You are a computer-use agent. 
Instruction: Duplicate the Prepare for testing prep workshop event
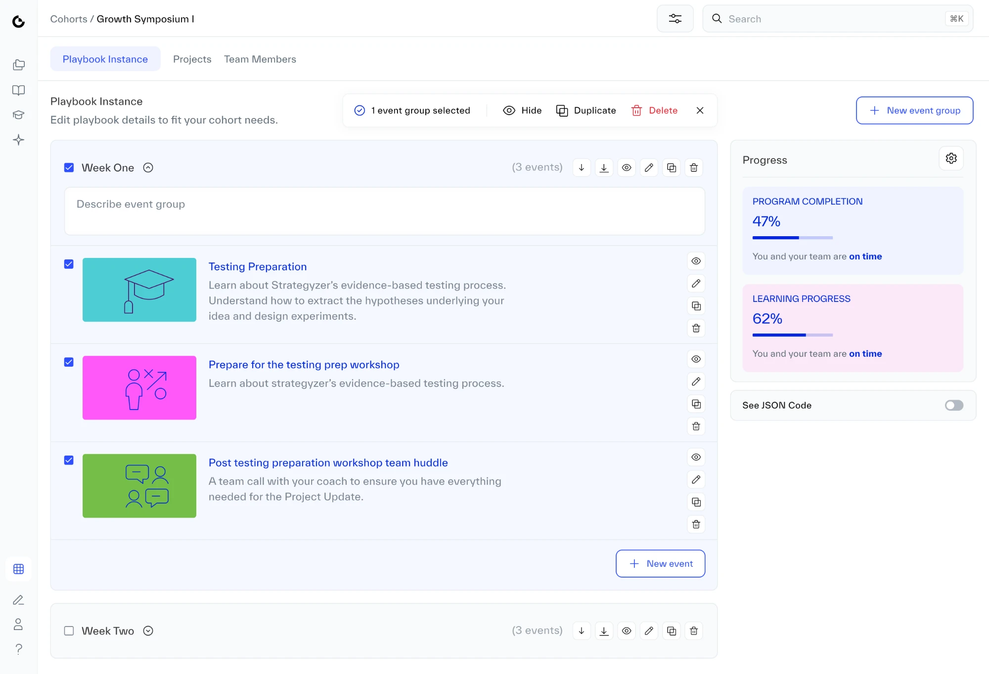point(696,404)
